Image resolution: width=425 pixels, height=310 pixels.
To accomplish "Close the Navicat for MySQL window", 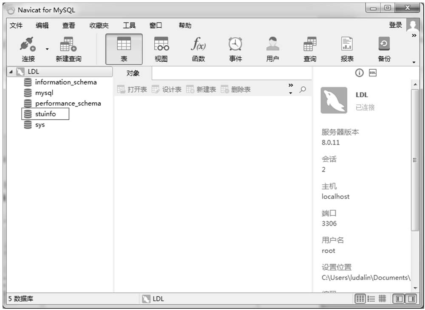I will coord(408,8).
